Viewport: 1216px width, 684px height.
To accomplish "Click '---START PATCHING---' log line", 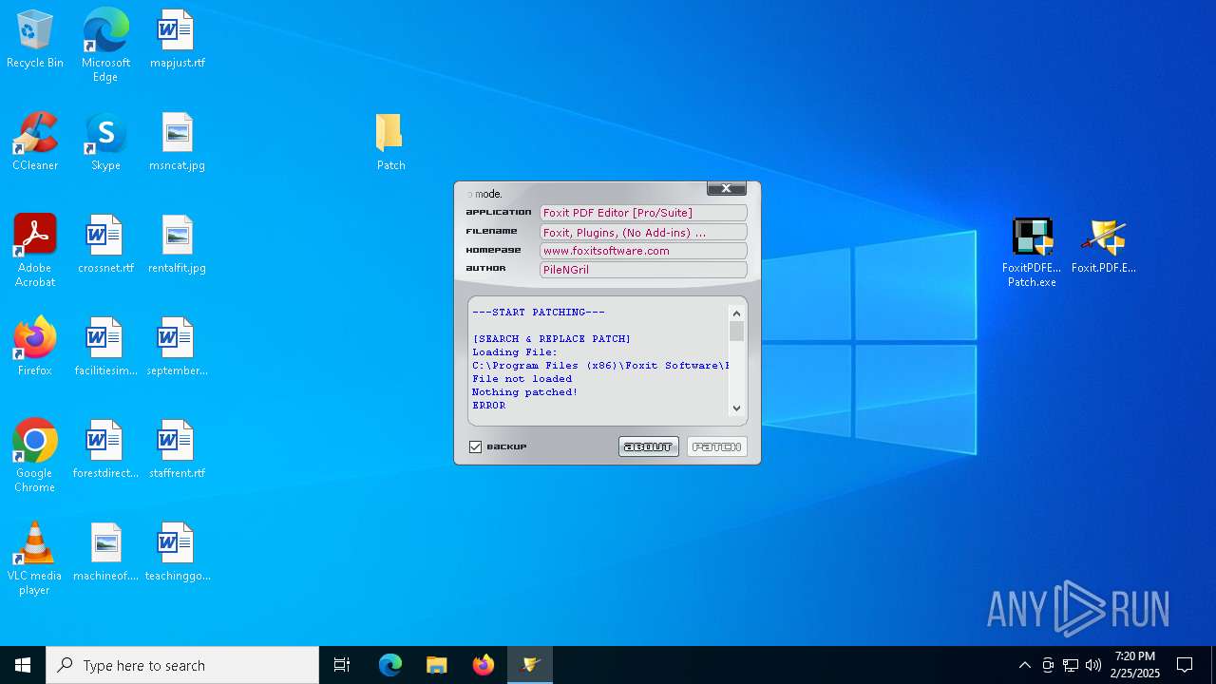I will pos(538,313).
